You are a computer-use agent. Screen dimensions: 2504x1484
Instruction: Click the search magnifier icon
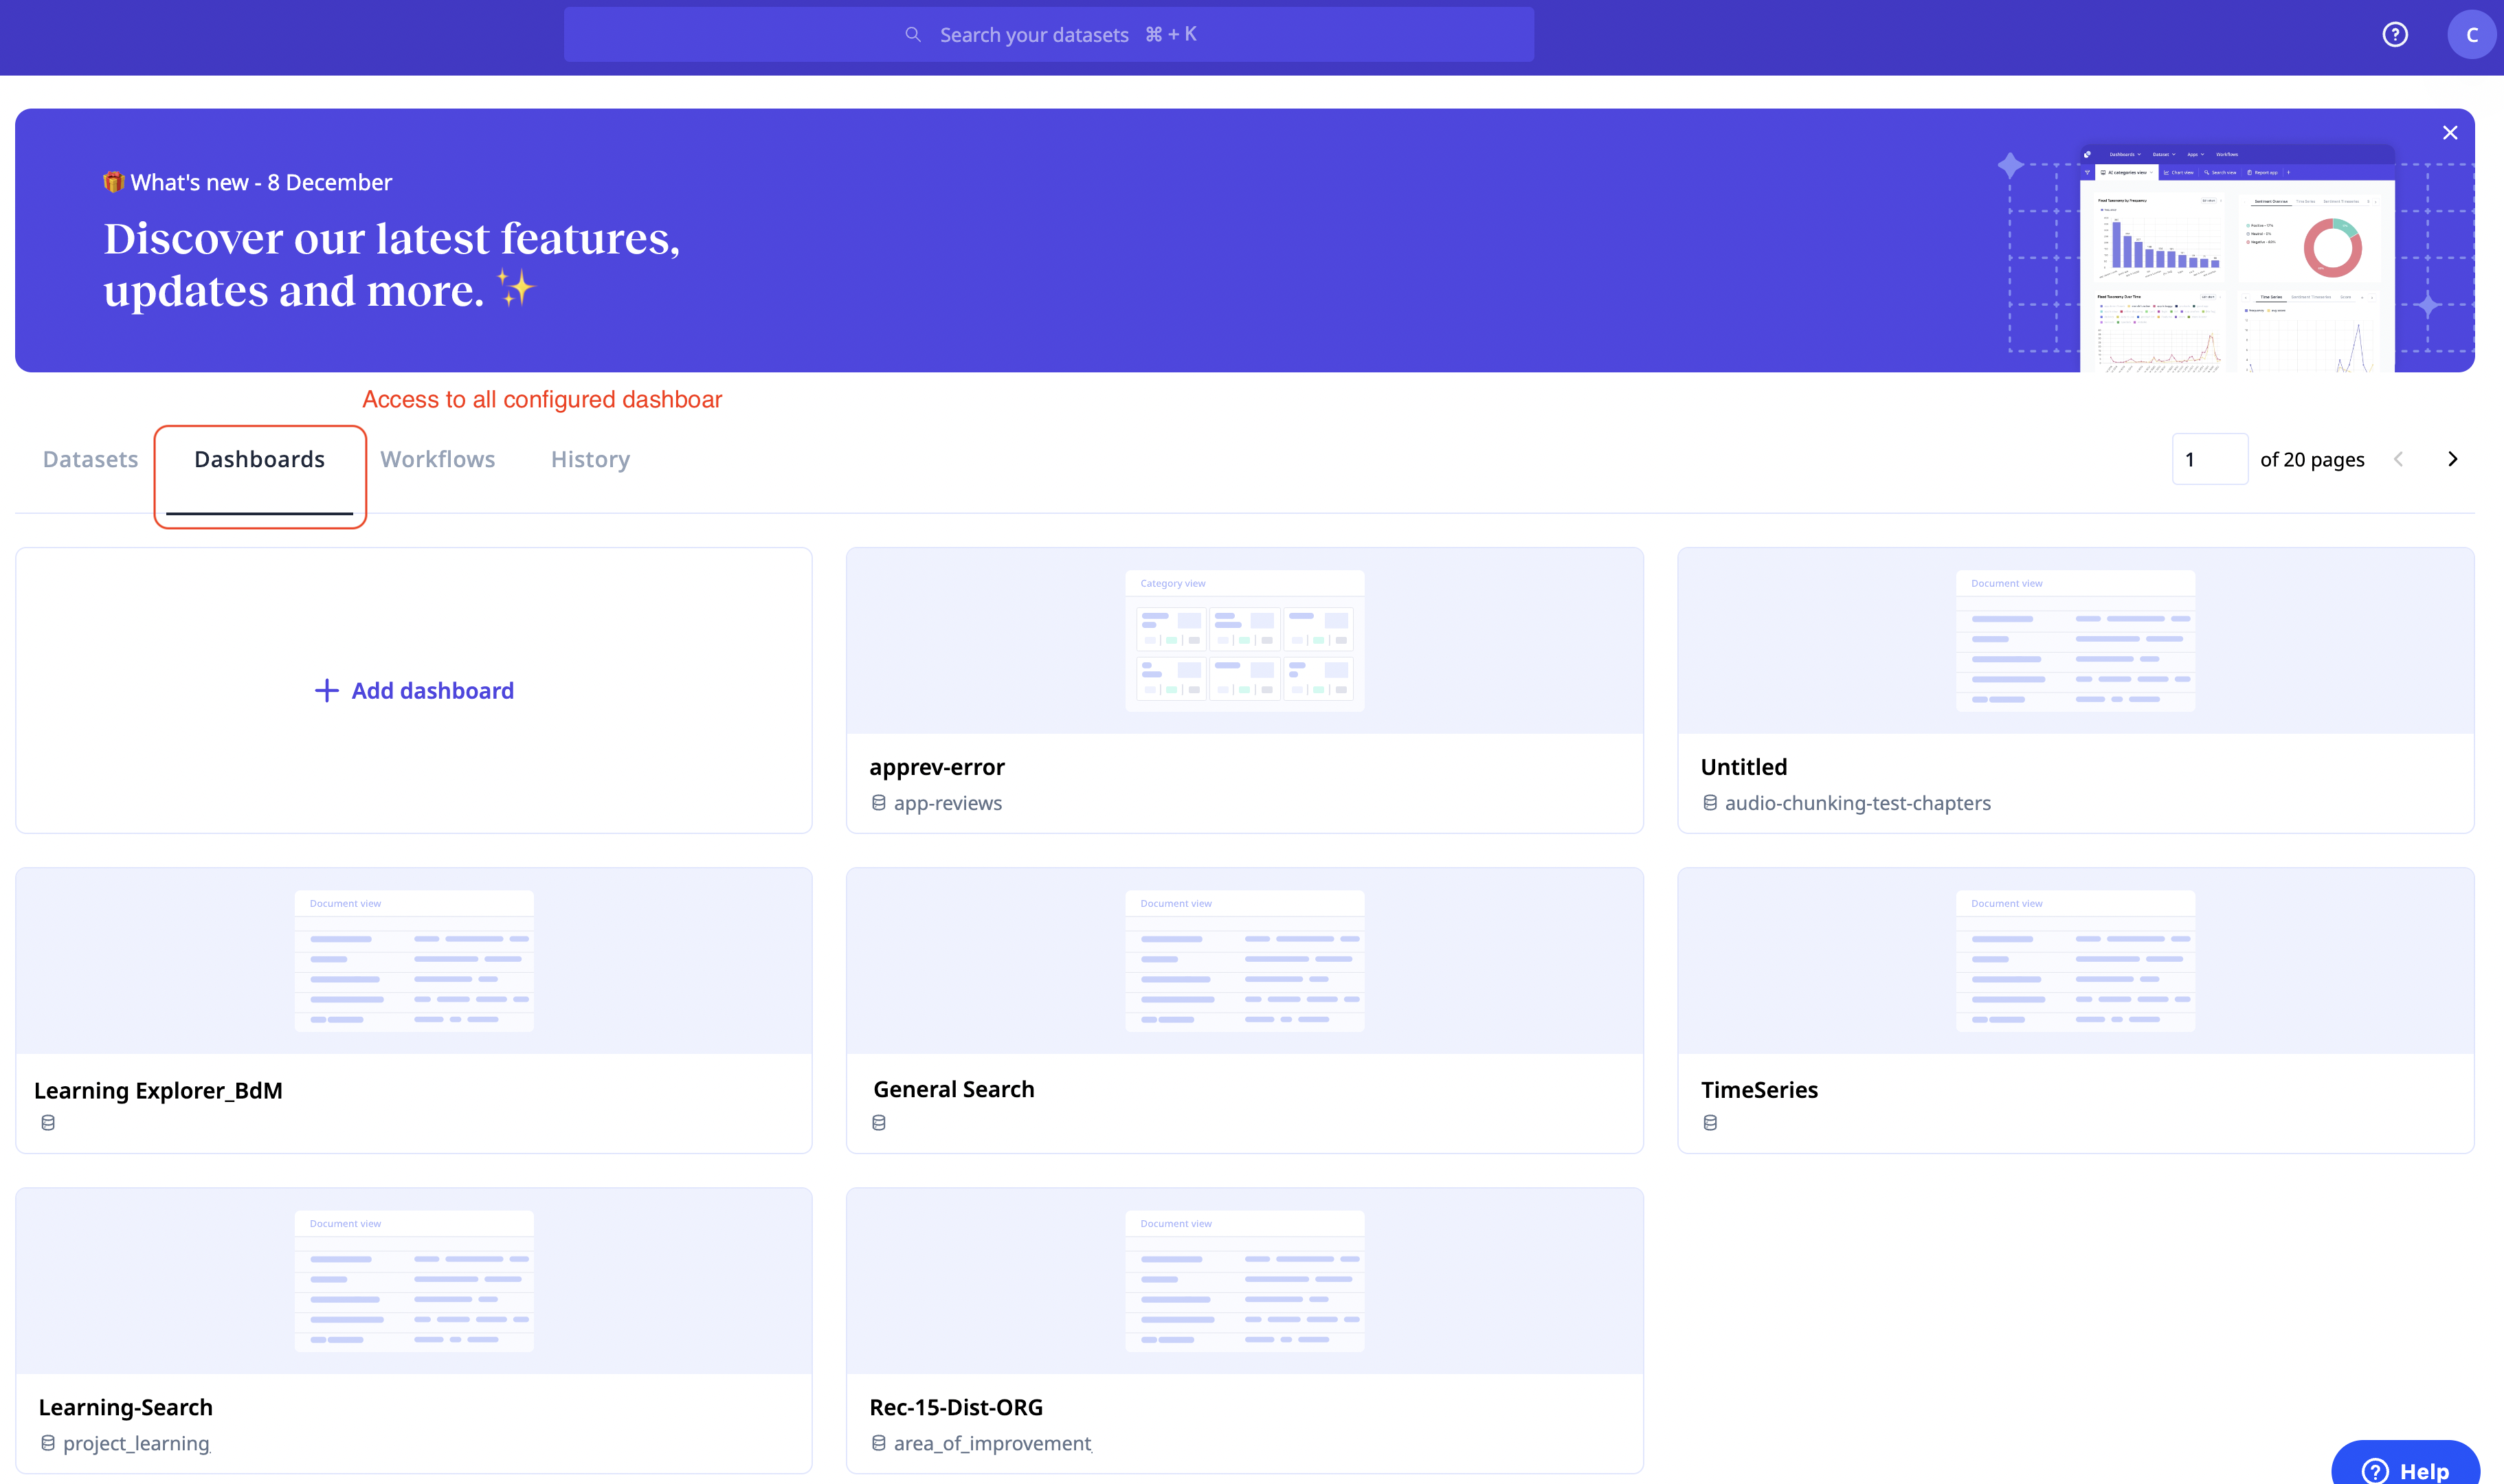912,35
